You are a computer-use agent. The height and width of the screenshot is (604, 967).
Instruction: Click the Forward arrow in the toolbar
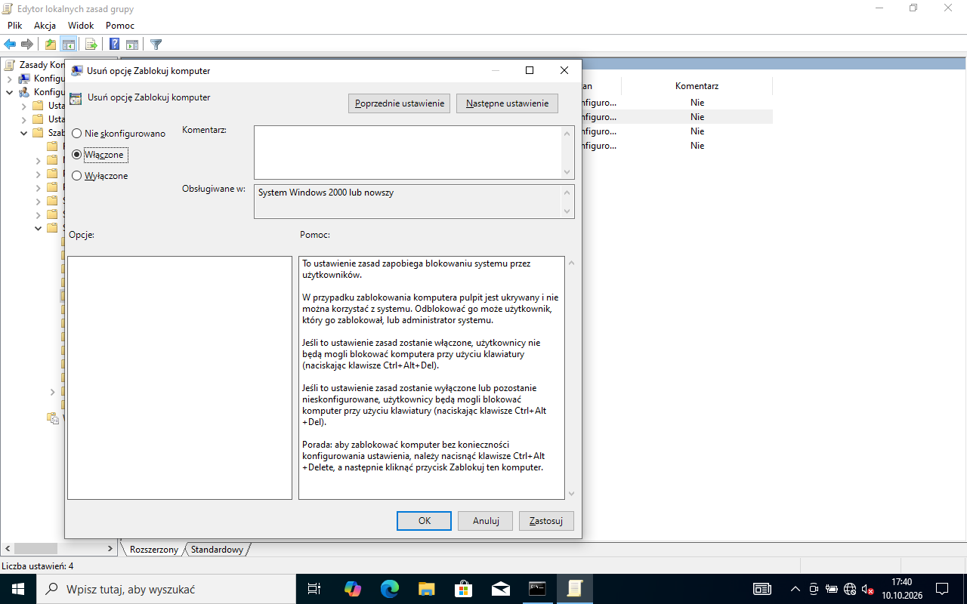(27, 45)
